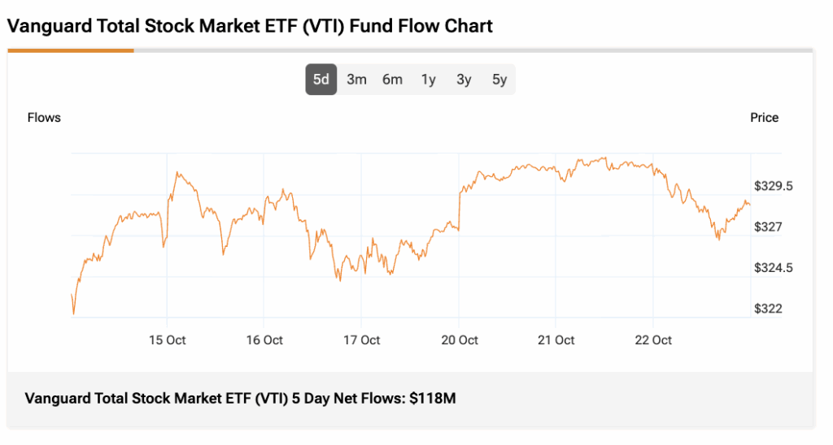Click the Price axis label

coord(764,118)
